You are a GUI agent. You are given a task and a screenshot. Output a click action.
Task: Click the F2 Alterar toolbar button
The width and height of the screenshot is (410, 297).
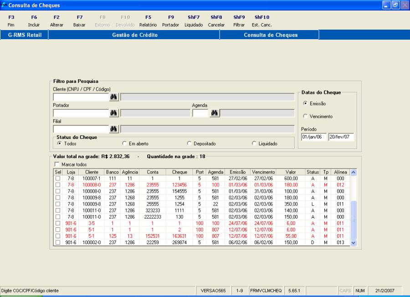coord(56,21)
